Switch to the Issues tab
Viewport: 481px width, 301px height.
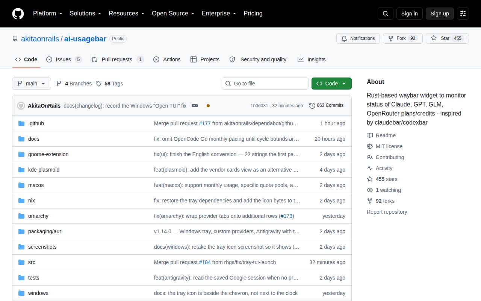(x=64, y=59)
